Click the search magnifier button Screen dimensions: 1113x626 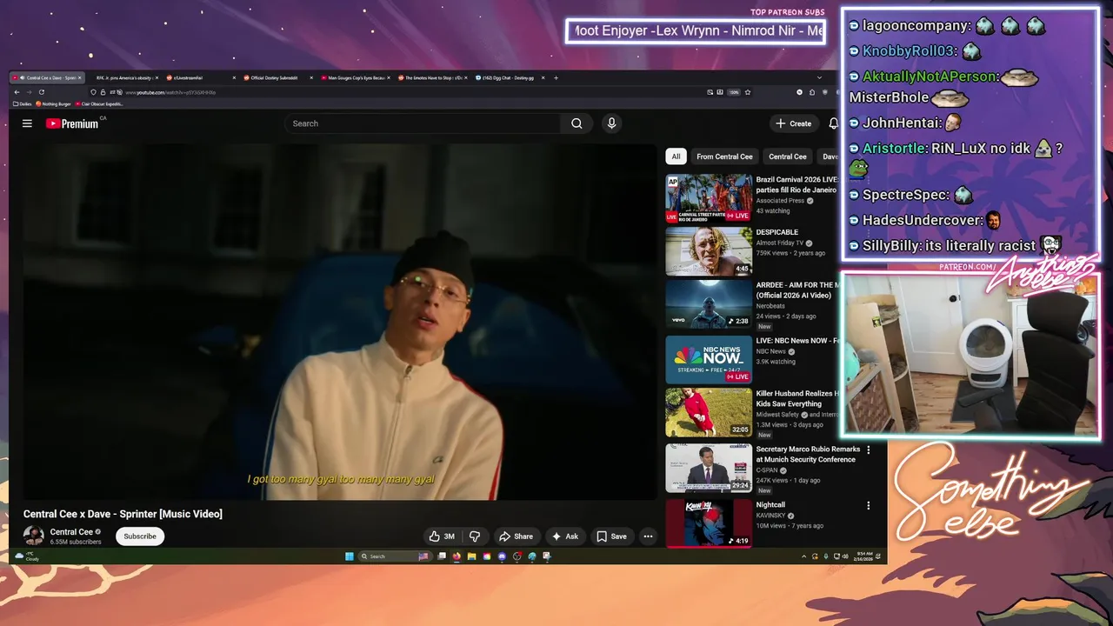(x=576, y=123)
